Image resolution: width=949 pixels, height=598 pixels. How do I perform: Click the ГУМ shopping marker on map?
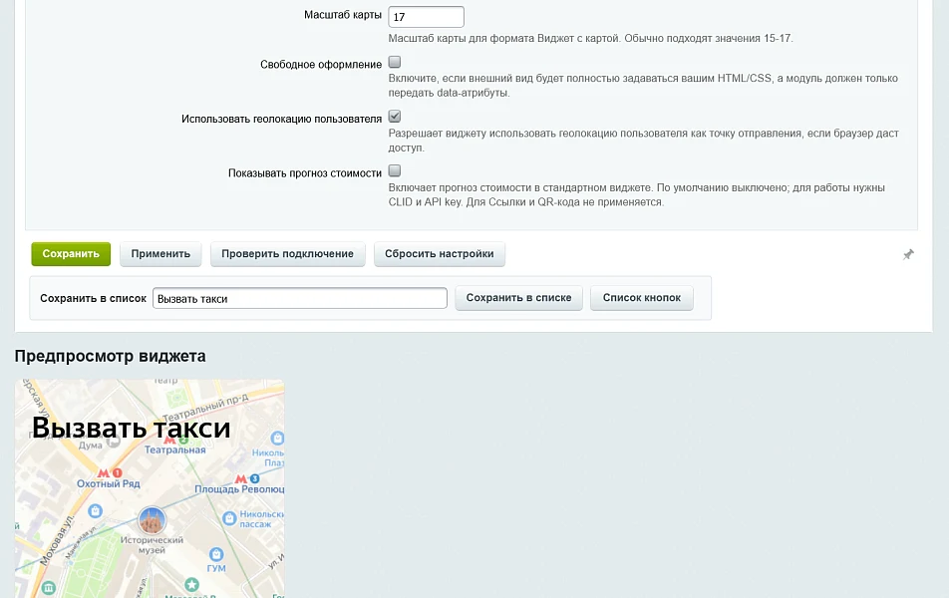pyautogui.click(x=216, y=554)
